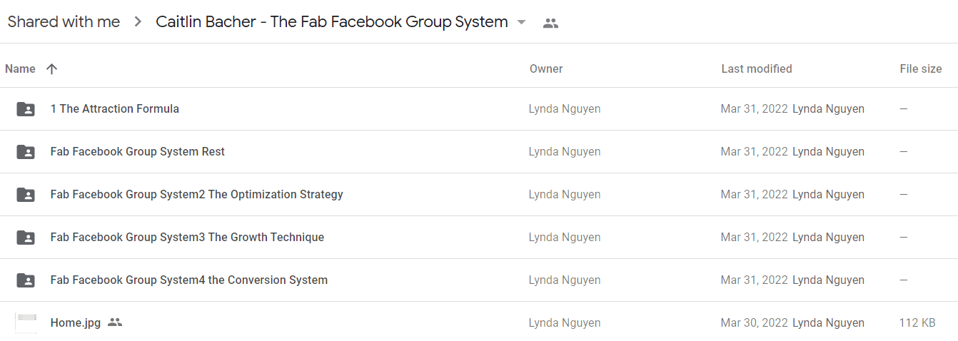The height and width of the screenshot is (341, 958).
Task: Select the Home.jpg file name
Action: [76, 323]
